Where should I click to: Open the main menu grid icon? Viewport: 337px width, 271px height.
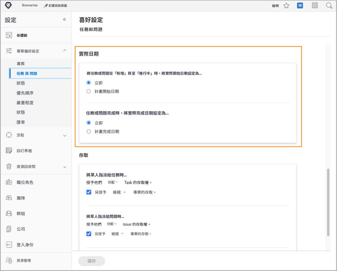point(315,5)
